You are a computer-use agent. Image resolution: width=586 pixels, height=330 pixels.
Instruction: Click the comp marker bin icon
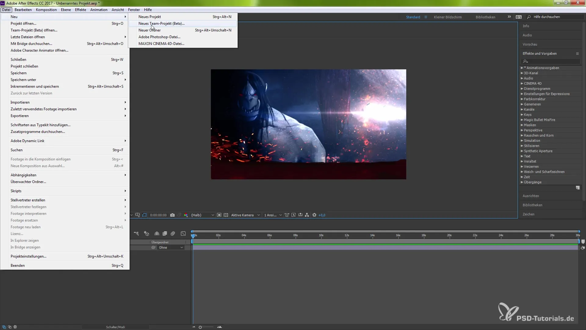pyautogui.click(x=583, y=242)
